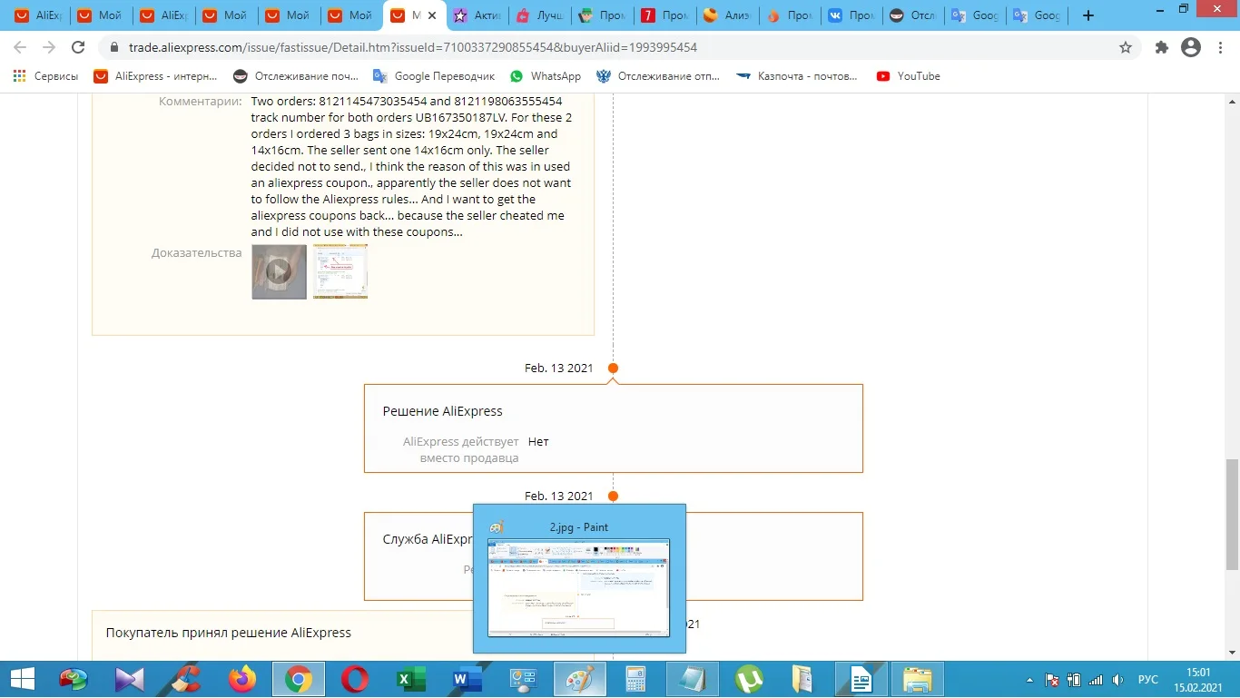Click the scrollbar down arrow
Screen dimensions: 1240x698
click(1232, 652)
